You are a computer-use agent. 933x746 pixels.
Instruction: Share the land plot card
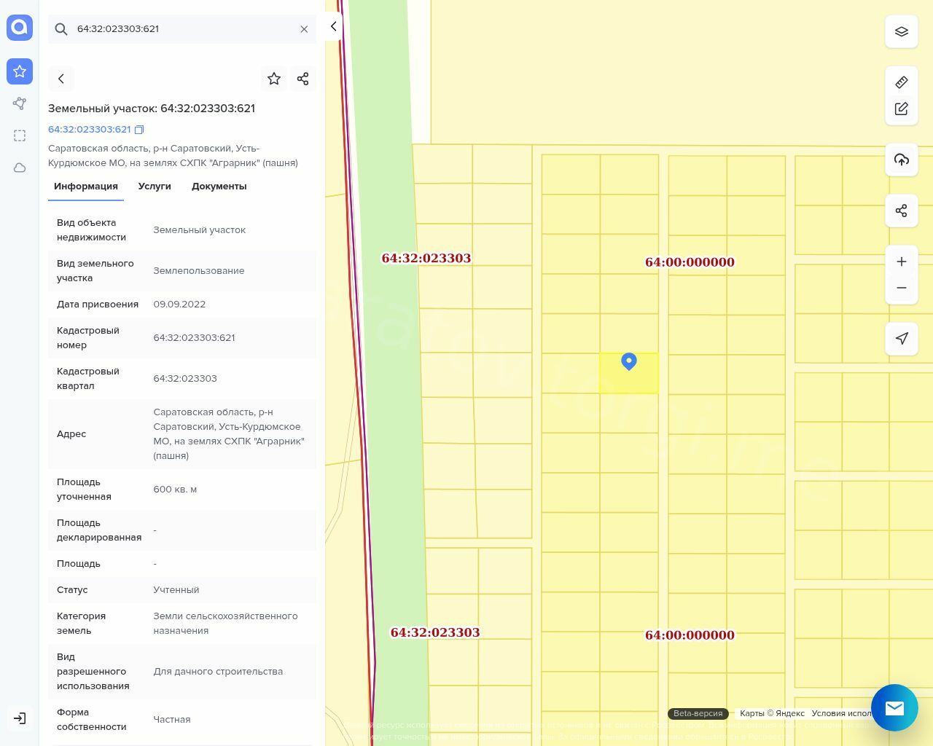(x=302, y=79)
